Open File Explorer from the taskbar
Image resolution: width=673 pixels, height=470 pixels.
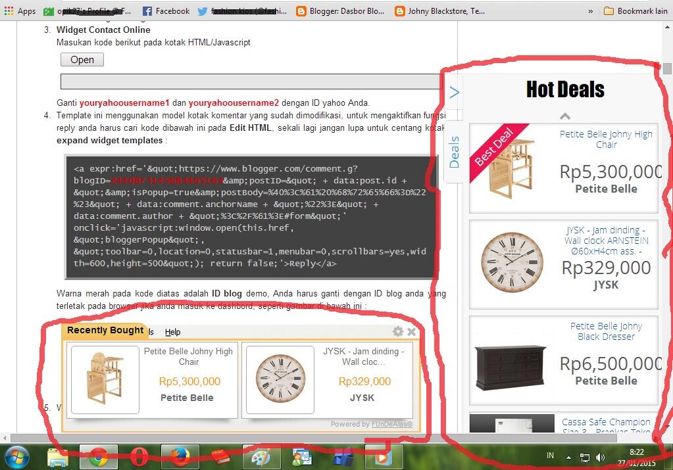pyautogui.click(x=57, y=458)
